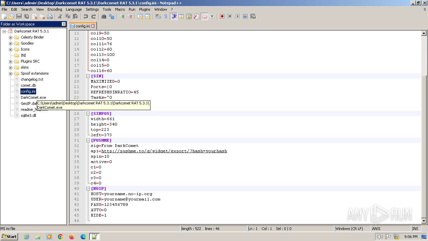Open the Language menu
Viewport: 428px width, 241px height.
point(74,9)
